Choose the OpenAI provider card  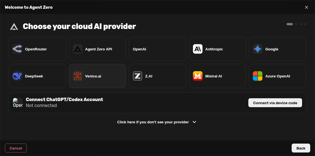tap(157, 49)
